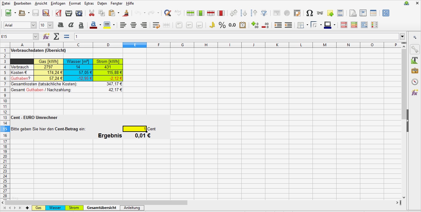Image resolution: width=421 pixels, height=212 pixels.
Task: Create a new spreadsheet document
Action: tap(8, 13)
